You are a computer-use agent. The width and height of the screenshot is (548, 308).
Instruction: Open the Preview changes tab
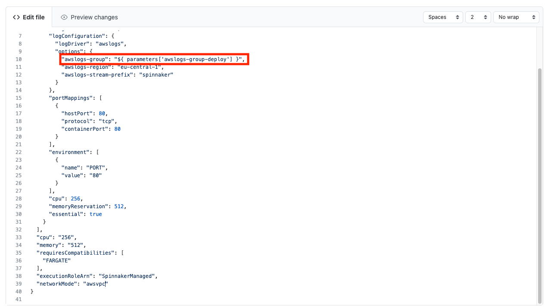tap(89, 17)
